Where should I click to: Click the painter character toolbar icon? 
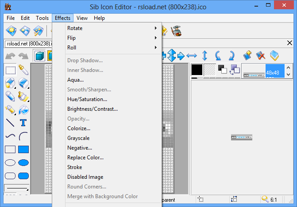pos(176,31)
